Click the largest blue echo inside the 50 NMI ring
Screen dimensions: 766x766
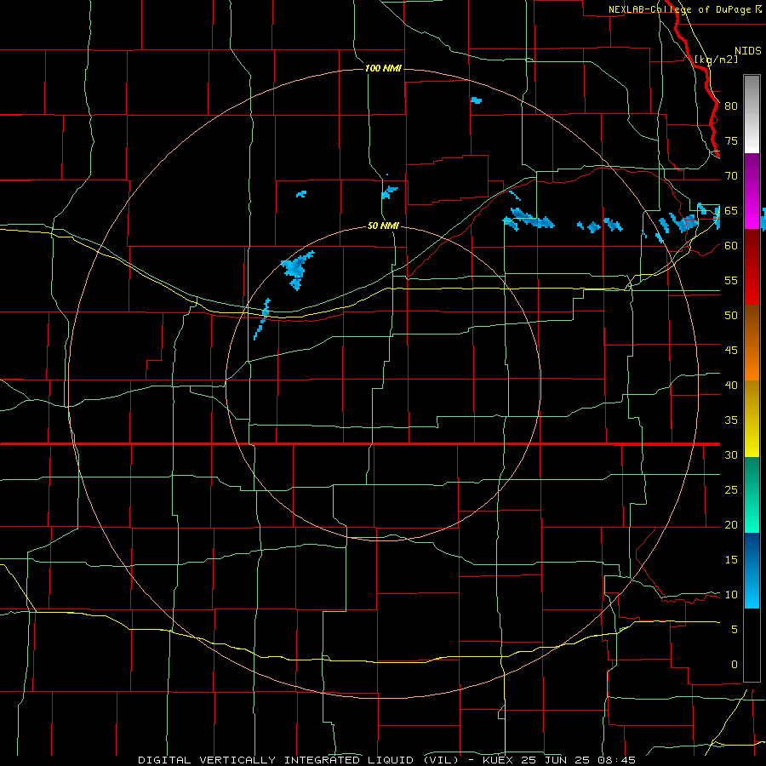point(296,269)
